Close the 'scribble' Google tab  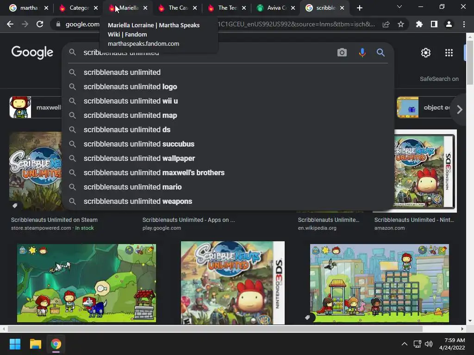point(342,8)
